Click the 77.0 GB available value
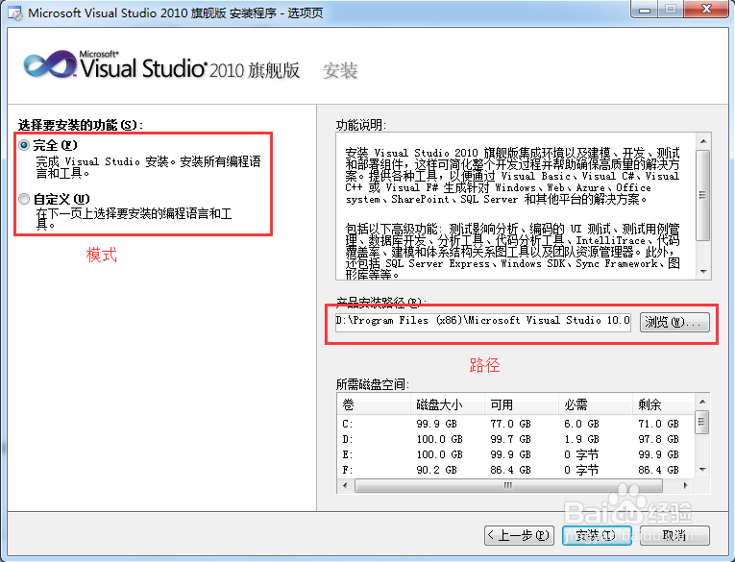 [510, 424]
